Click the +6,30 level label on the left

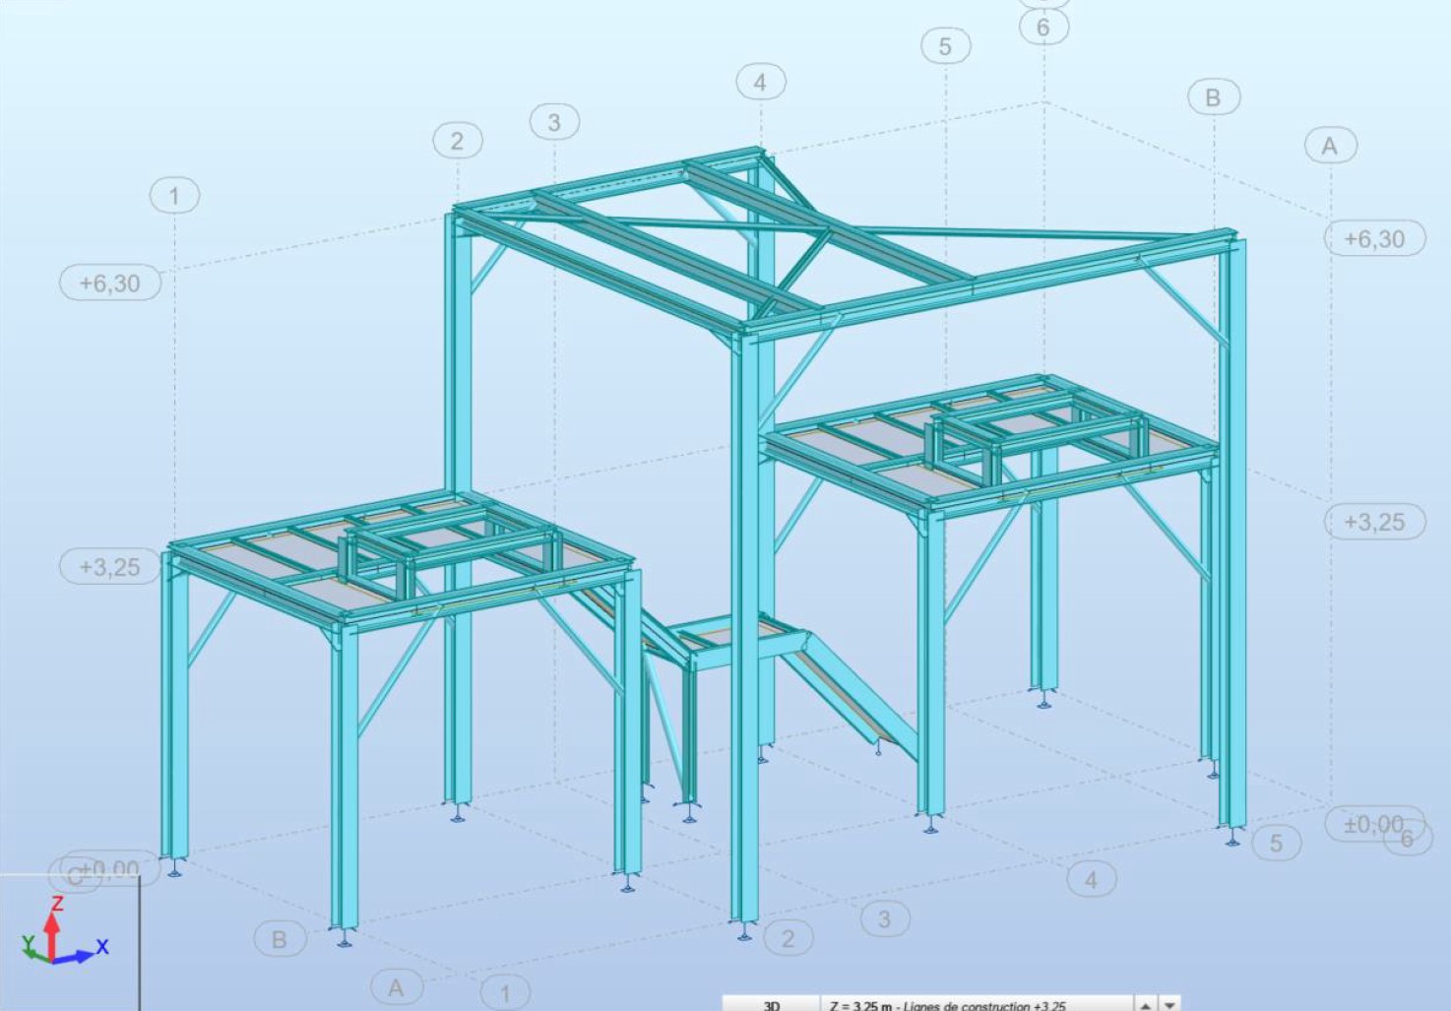[109, 284]
